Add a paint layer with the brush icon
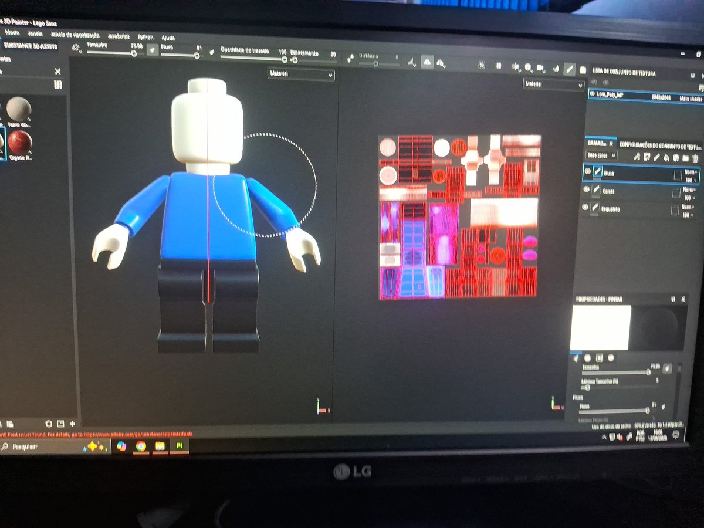This screenshot has height=528, width=704. tap(656, 157)
